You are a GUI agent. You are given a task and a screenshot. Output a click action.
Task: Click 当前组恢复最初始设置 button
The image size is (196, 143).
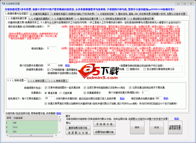click(x=175, y=127)
